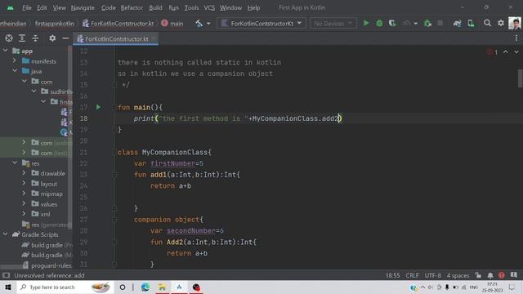Collapse the res folder
Viewport: 523px width, 294px height.
[x=15, y=163]
